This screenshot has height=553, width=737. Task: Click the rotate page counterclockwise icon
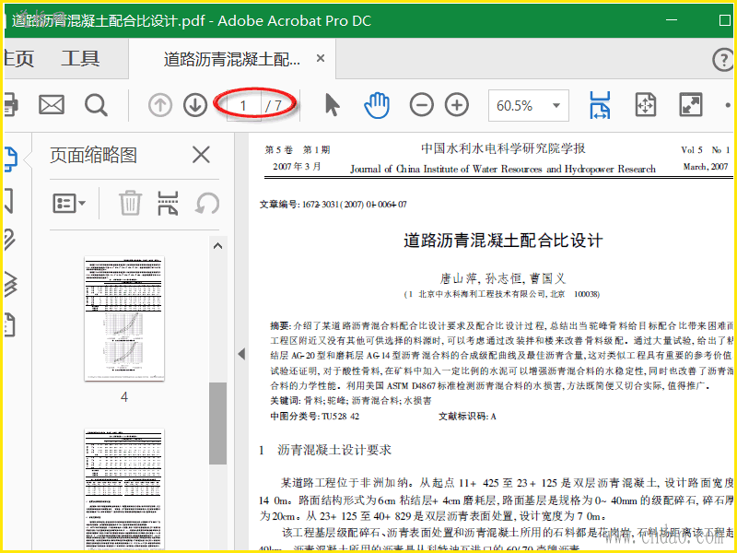point(207,204)
